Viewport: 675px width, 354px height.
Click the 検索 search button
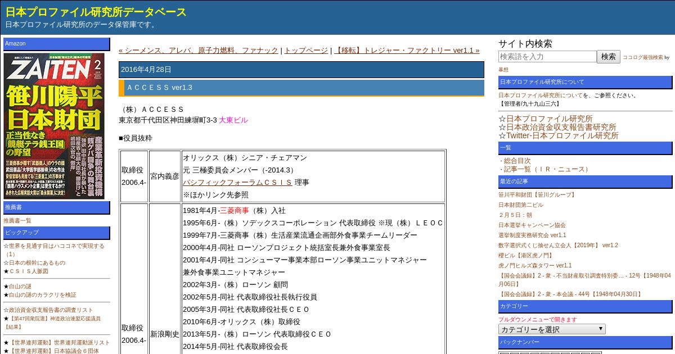(609, 57)
